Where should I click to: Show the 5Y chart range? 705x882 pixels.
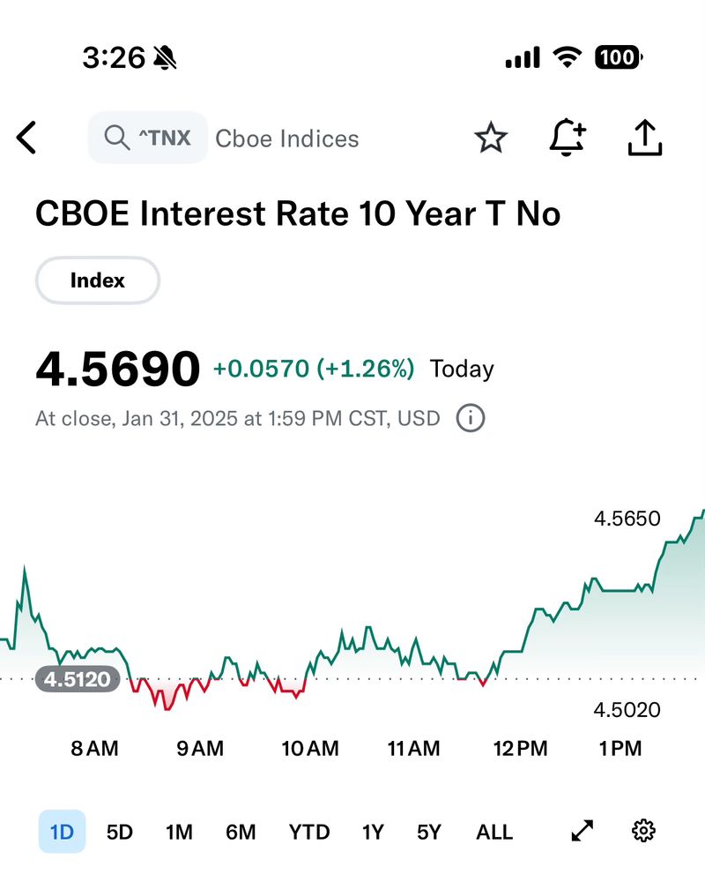click(428, 832)
